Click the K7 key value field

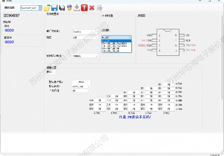click(x=151, y=96)
